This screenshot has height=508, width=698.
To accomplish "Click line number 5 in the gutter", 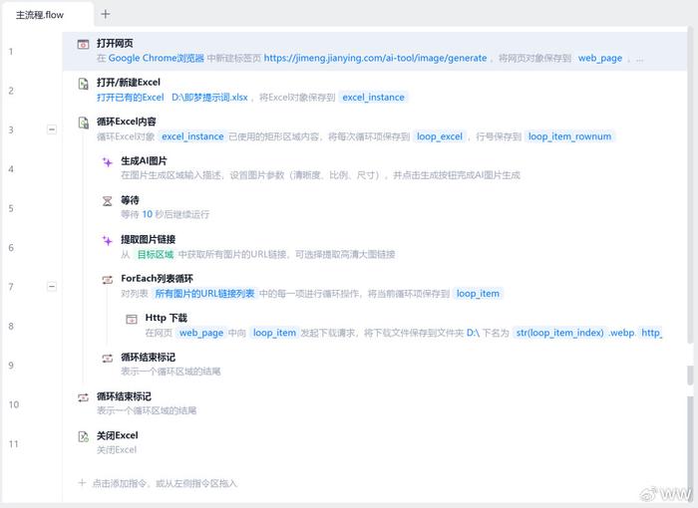I will [x=11, y=208].
